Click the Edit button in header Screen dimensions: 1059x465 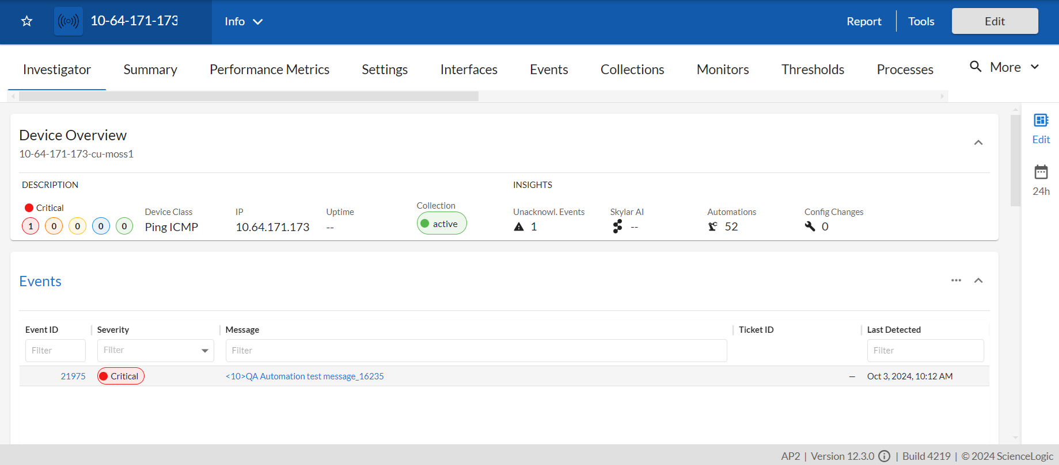pyautogui.click(x=995, y=21)
